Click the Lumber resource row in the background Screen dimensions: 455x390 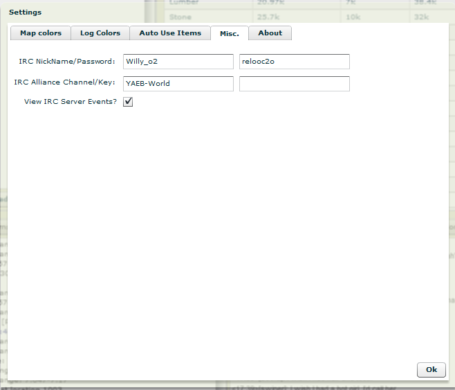click(183, 3)
